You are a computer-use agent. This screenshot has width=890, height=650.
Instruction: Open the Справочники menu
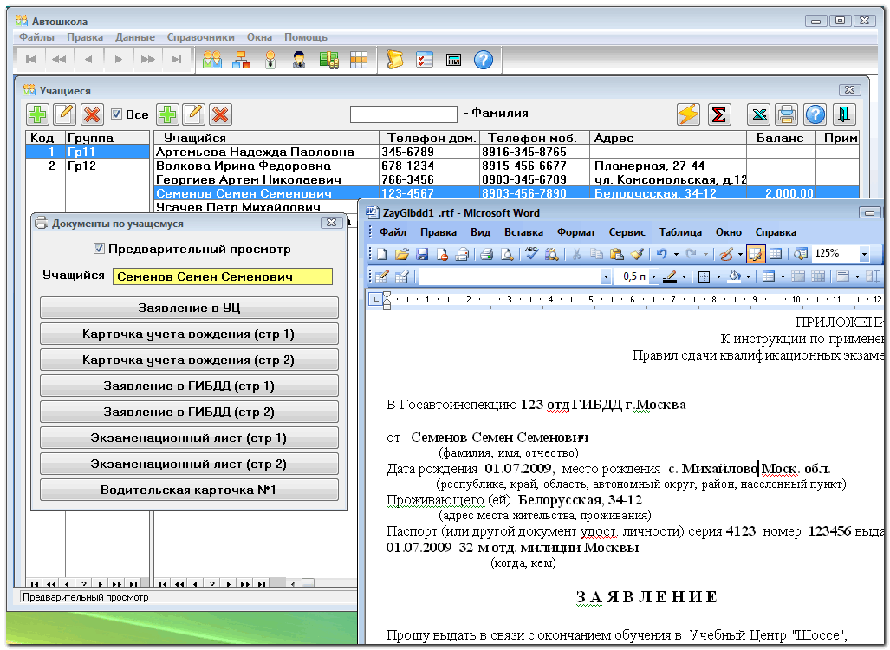200,37
